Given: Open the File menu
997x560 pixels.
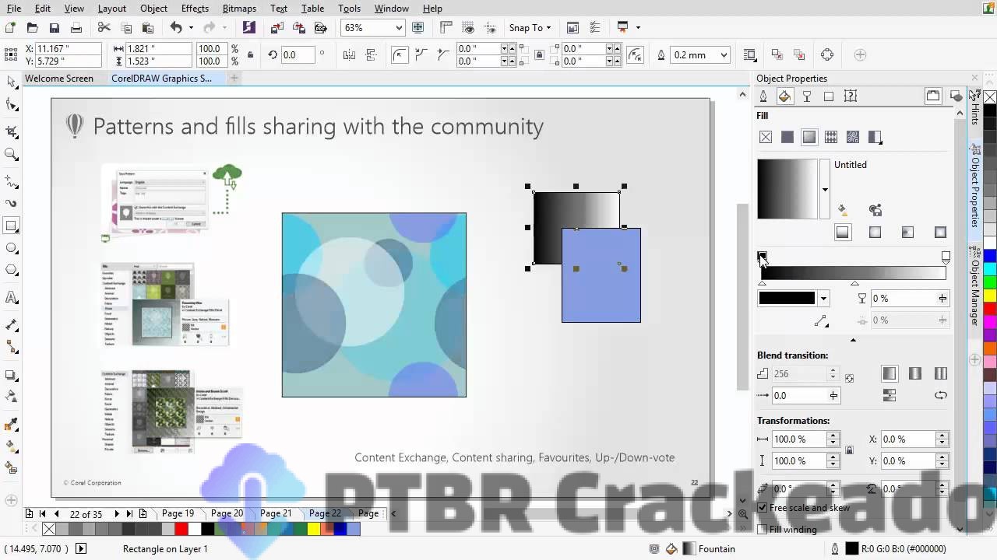Looking at the screenshot, I should 14,9.
